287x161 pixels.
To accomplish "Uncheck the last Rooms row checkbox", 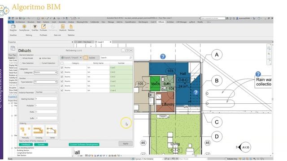I will point(62,90).
